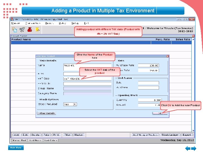203x152 pixels.
Task: Close the Add New Product dialog
Action: 168,56
